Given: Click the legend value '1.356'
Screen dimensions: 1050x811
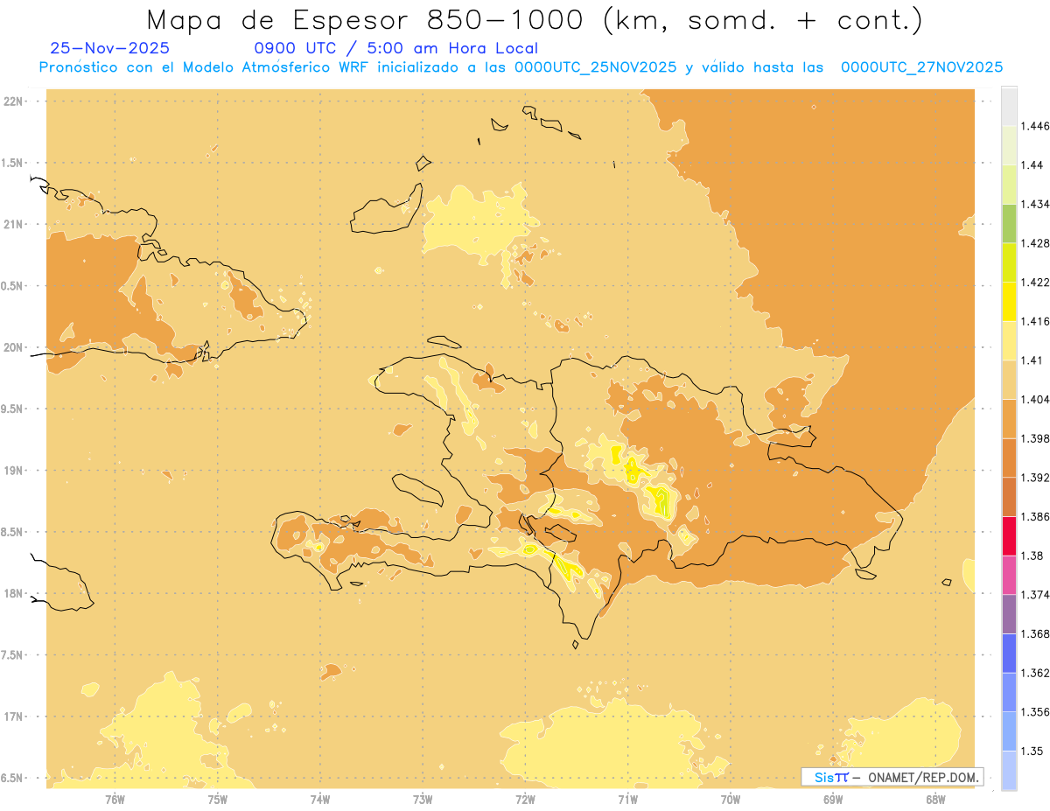Looking at the screenshot, I should [1035, 712].
